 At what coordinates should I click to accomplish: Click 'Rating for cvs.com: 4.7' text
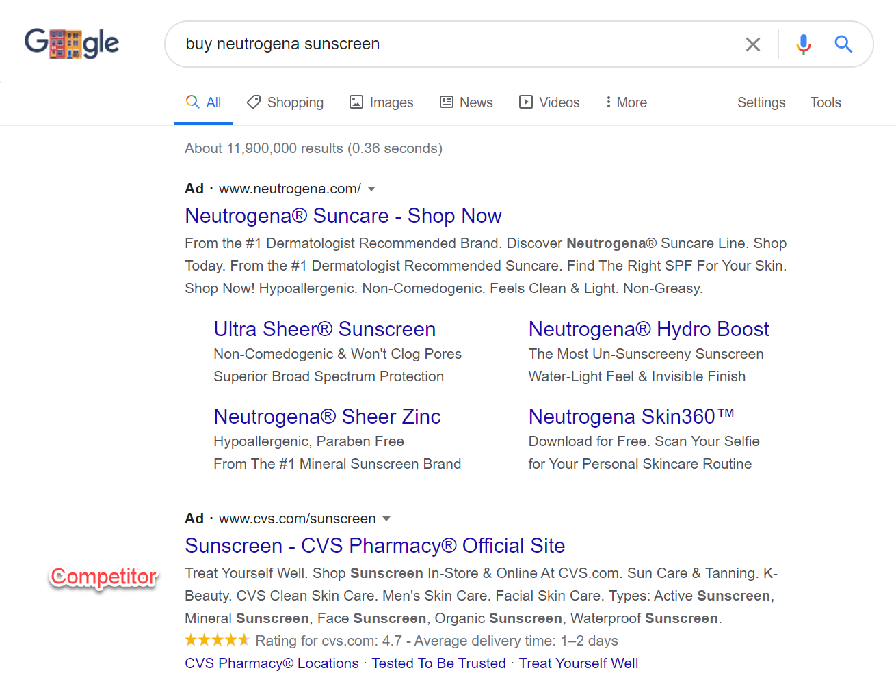[329, 641]
